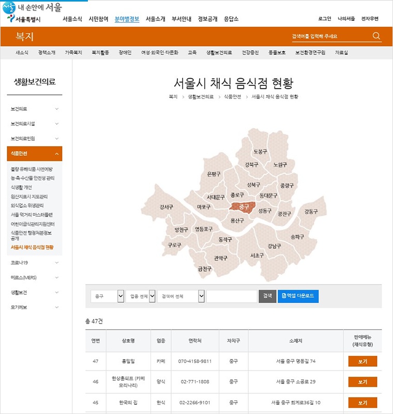393x414 pixels.
Task: Open 식품안전 행정처분정보 공개 sidebar link
Action: coord(31,235)
